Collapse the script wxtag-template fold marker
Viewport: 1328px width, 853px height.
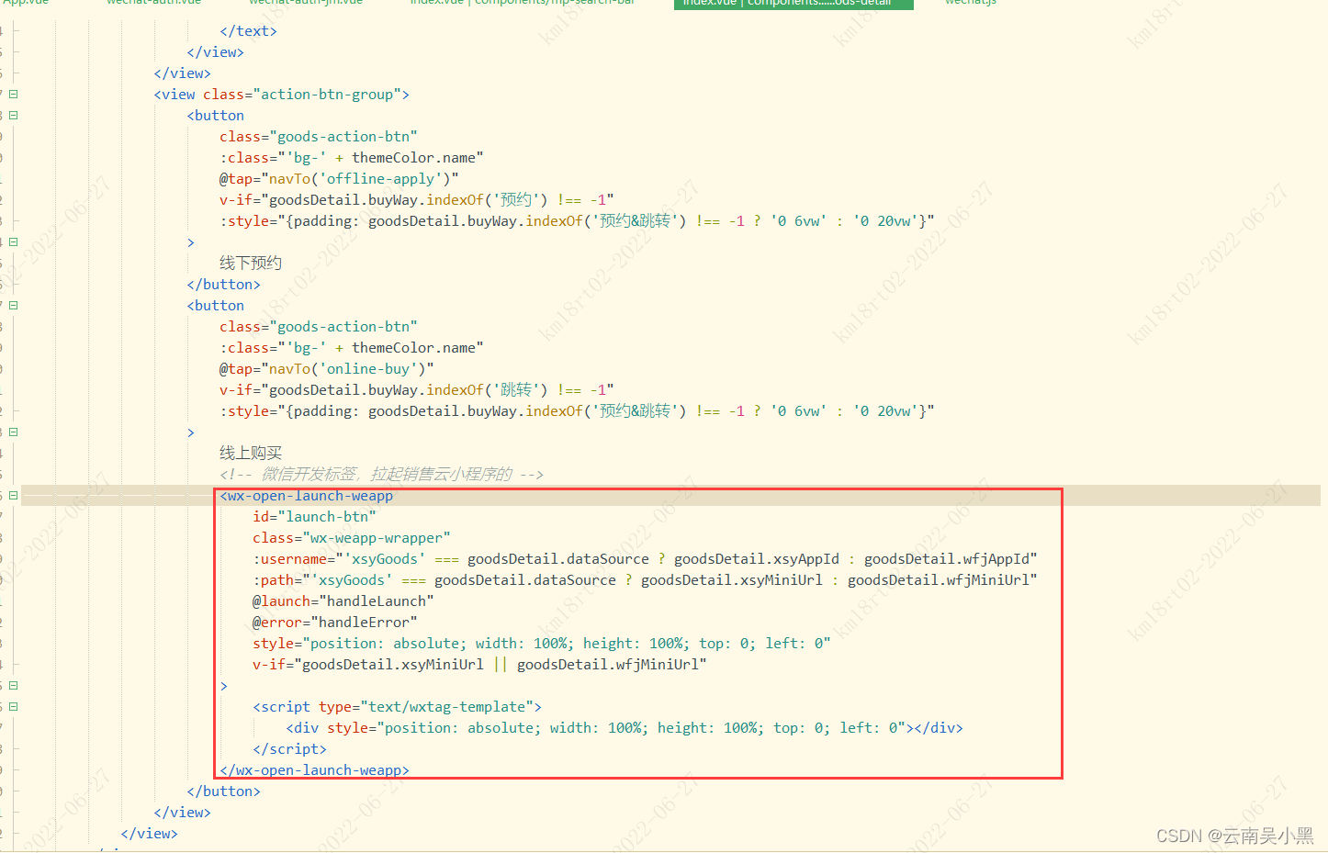[x=14, y=706]
